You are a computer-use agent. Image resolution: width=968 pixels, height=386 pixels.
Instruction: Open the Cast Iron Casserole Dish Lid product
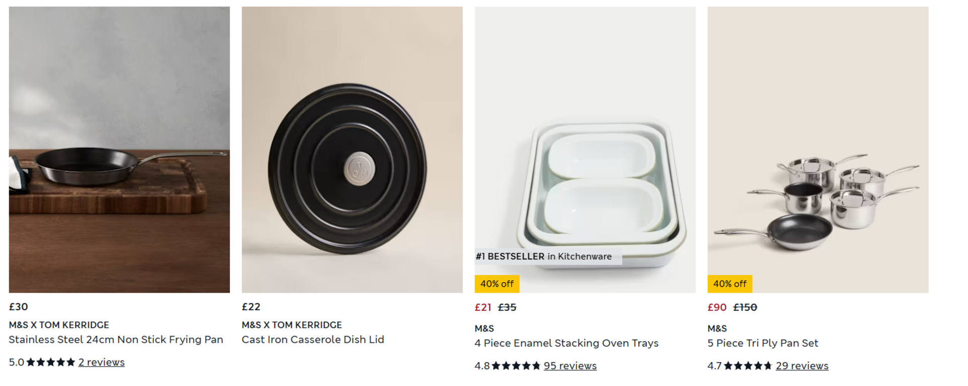click(313, 340)
